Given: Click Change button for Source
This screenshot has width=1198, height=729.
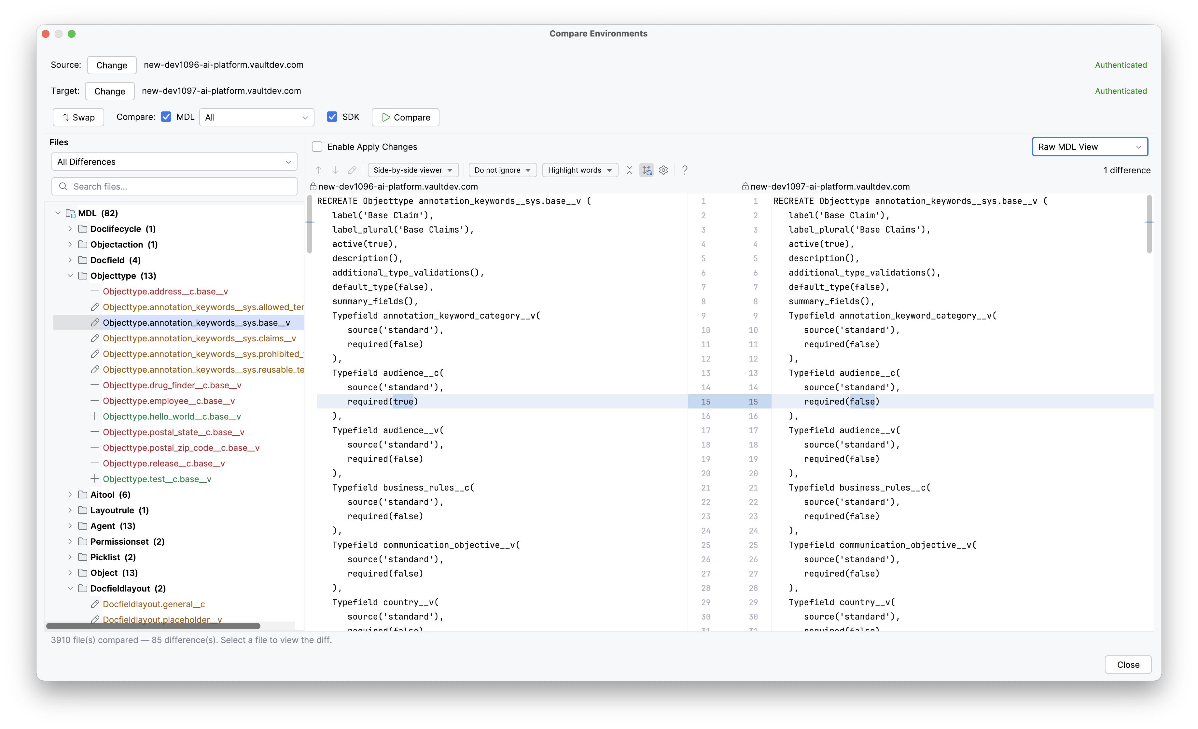Looking at the screenshot, I should [111, 65].
